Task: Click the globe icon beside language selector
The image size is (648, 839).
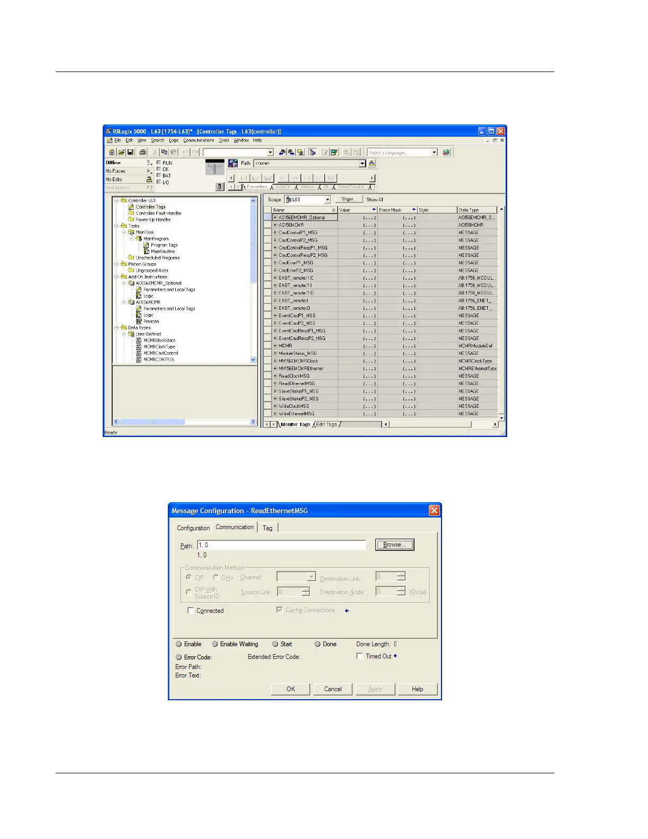Action: pos(446,153)
